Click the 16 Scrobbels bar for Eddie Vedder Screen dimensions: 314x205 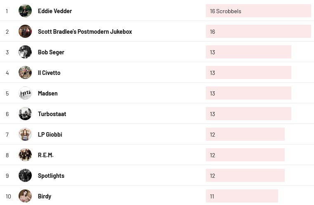click(258, 11)
